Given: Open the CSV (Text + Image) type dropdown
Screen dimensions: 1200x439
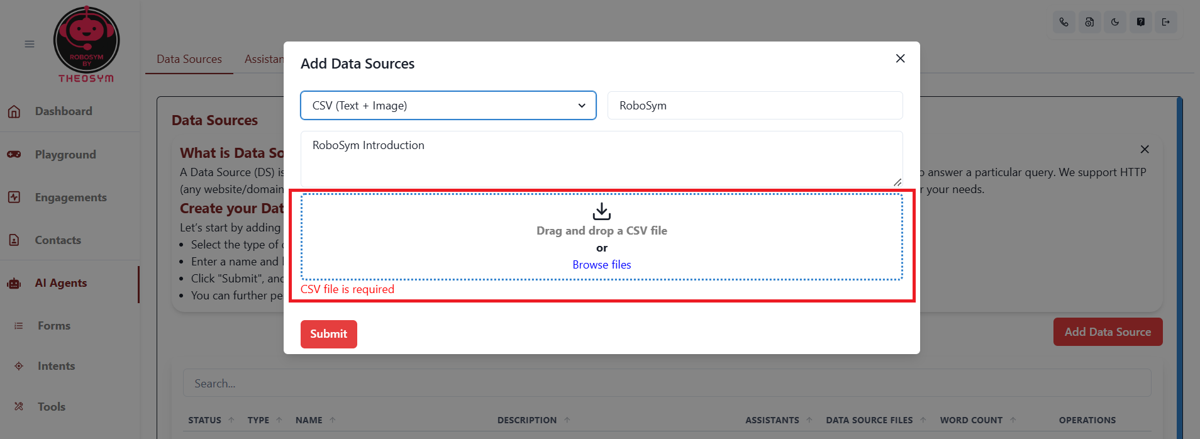Looking at the screenshot, I should 448,106.
